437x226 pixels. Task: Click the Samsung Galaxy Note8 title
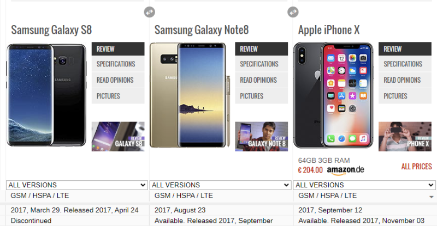202,30
